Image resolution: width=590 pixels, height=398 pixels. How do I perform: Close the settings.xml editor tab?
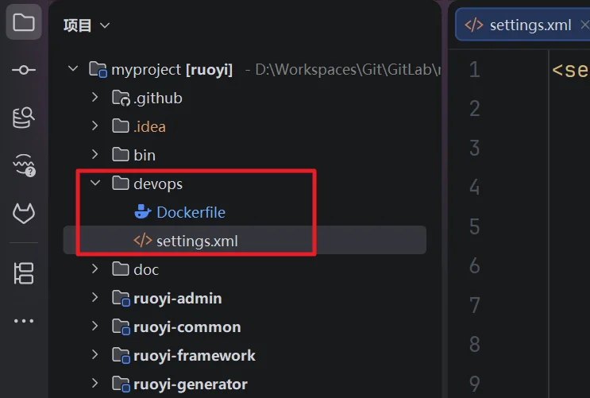tap(584, 25)
